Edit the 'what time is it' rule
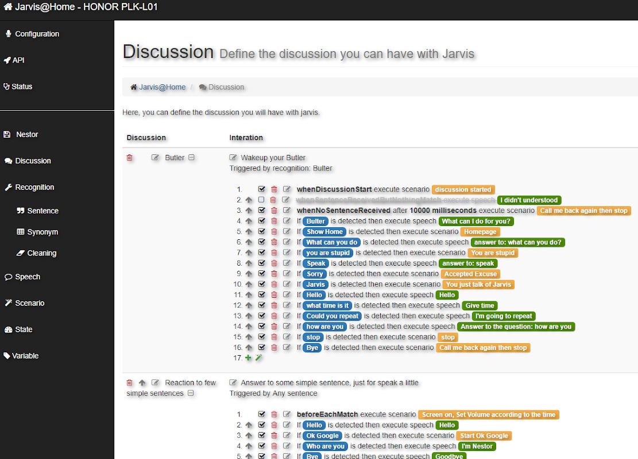This screenshot has width=638, height=459. [287, 305]
